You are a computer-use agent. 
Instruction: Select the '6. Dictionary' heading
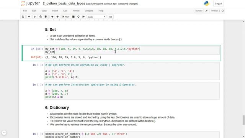[57, 108]
